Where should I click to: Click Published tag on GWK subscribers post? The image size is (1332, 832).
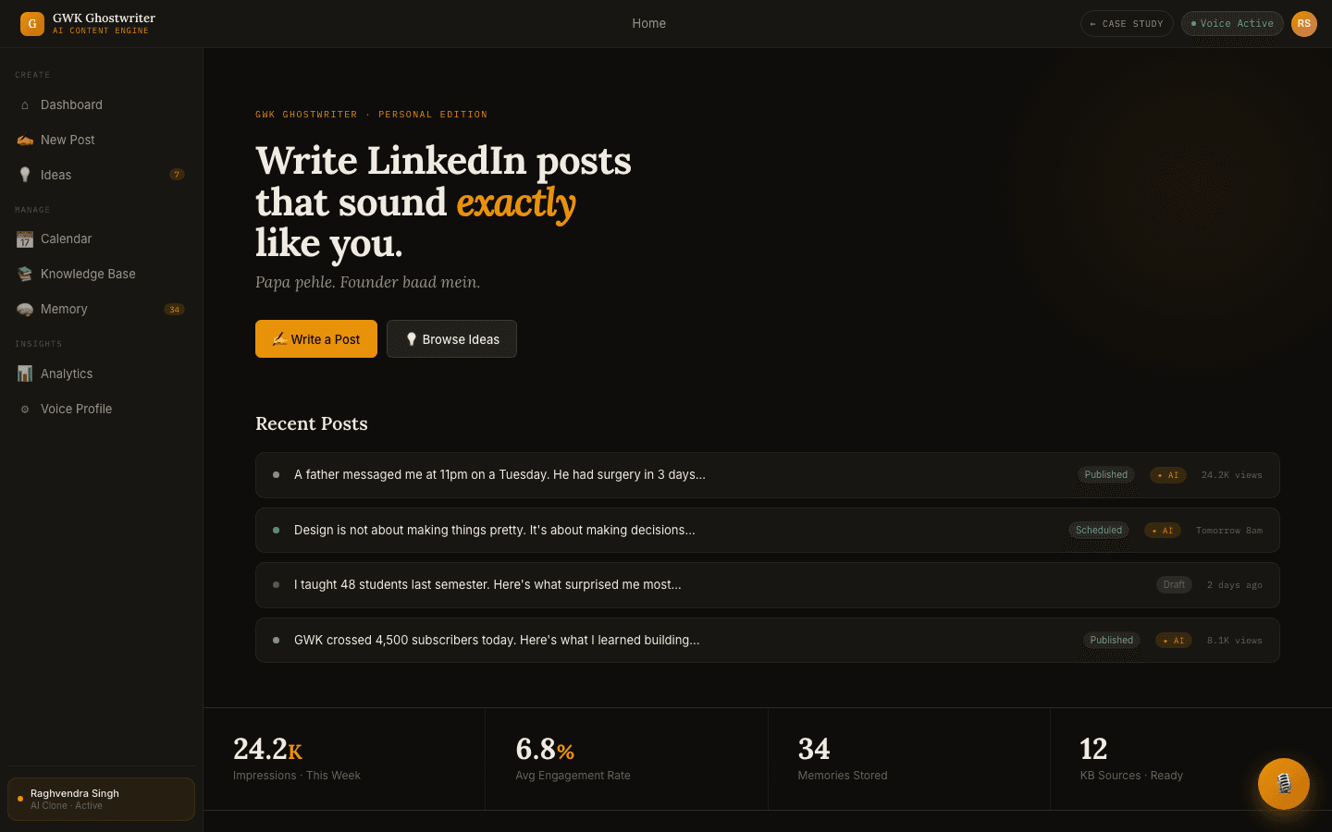click(1112, 641)
